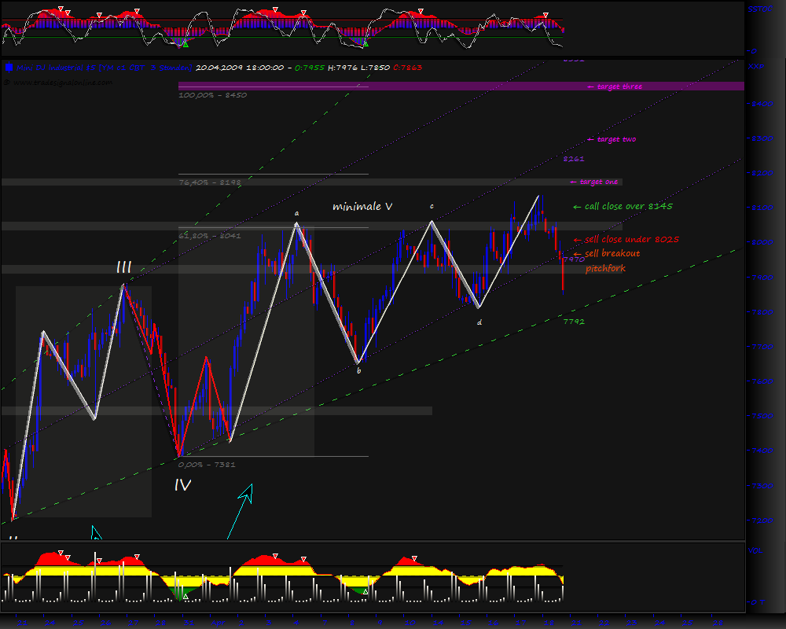Click 8000 on the price axis

[x=762, y=241]
